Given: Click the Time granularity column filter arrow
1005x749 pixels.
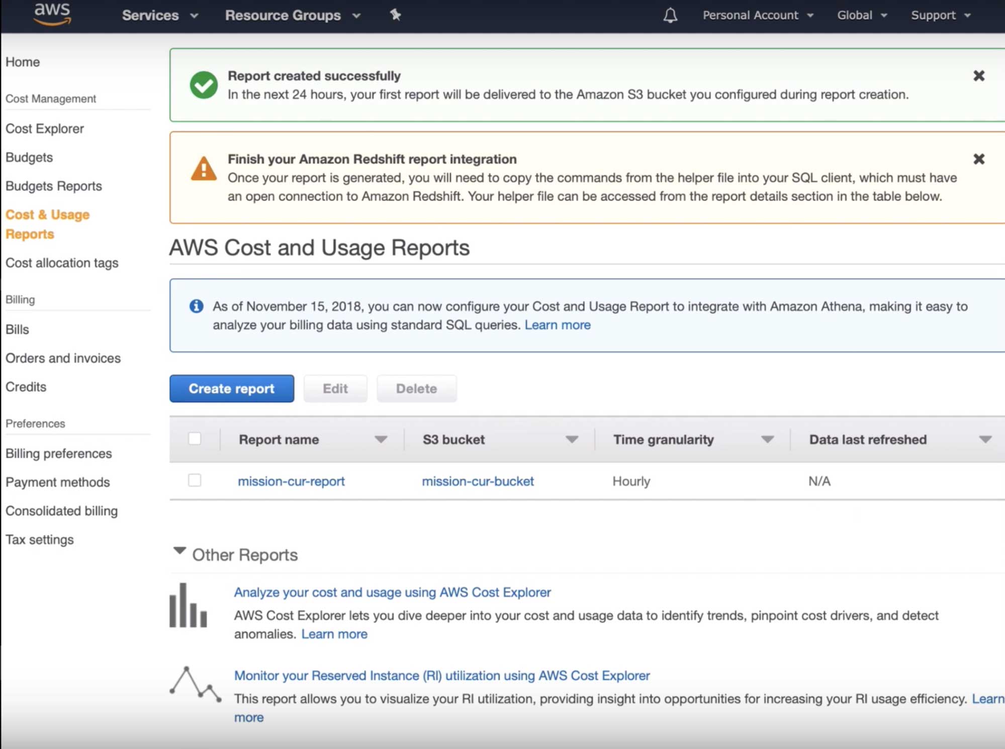Looking at the screenshot, I should tap(767, 440).
